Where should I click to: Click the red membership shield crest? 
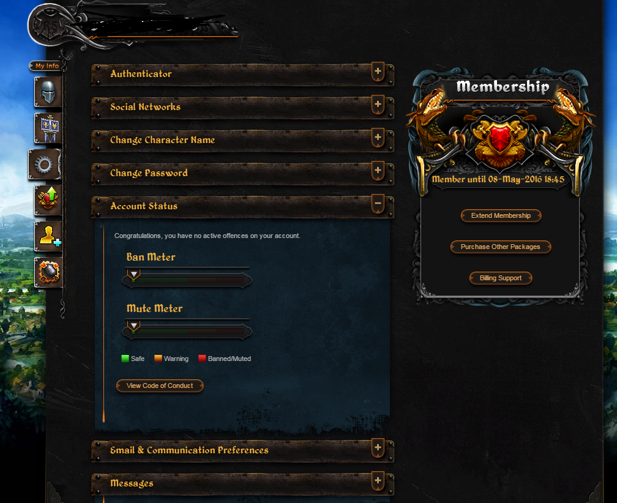pyautogui.click(x=500, y=138)
